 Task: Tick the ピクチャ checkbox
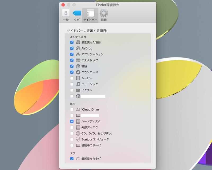tap(72, 90)
